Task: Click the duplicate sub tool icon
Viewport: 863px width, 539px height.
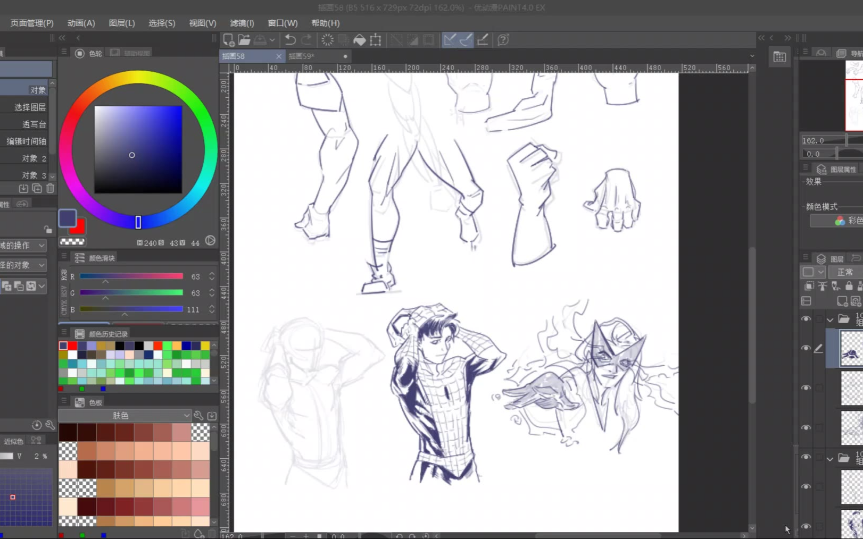Action: pyautogui.click(x=37, y=188)
